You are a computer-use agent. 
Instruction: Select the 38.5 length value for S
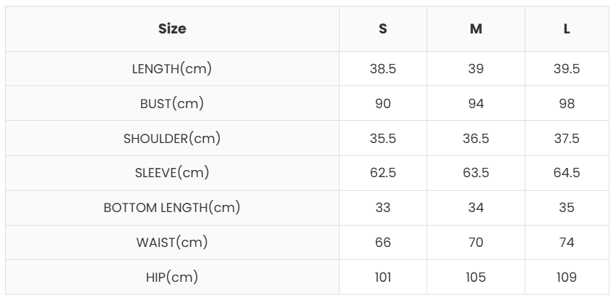[x=383, y=69]
